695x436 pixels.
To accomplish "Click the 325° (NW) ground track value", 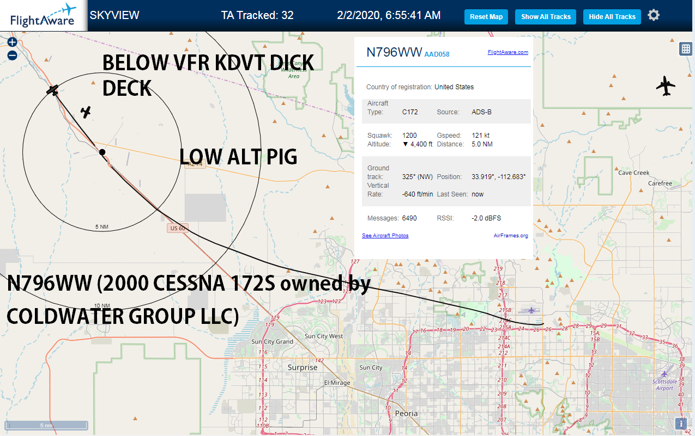I will click(418, 177).
